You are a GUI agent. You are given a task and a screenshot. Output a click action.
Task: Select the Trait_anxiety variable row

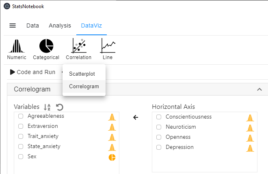pyautogui.click(x=43, y=136)
